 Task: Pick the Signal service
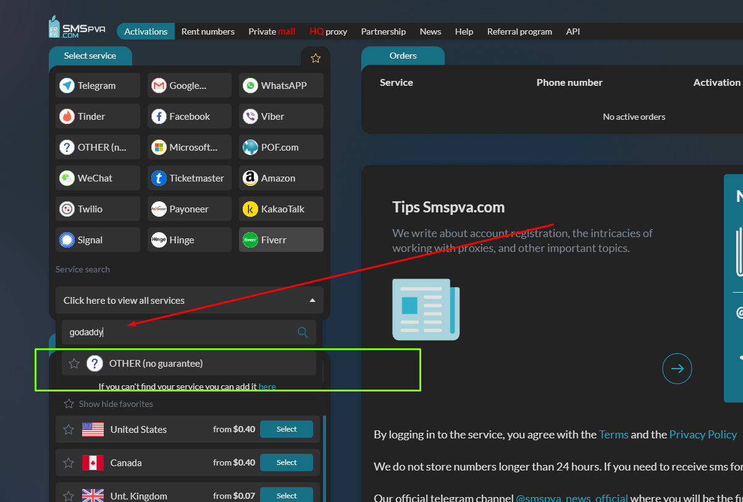click(x=98, y=240)
